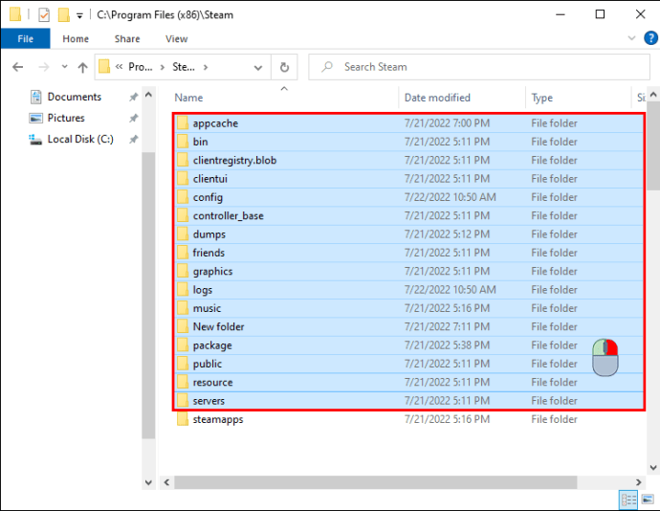Open Help via blue question icon
660x511 pixels.
click(x=650, y=38)
